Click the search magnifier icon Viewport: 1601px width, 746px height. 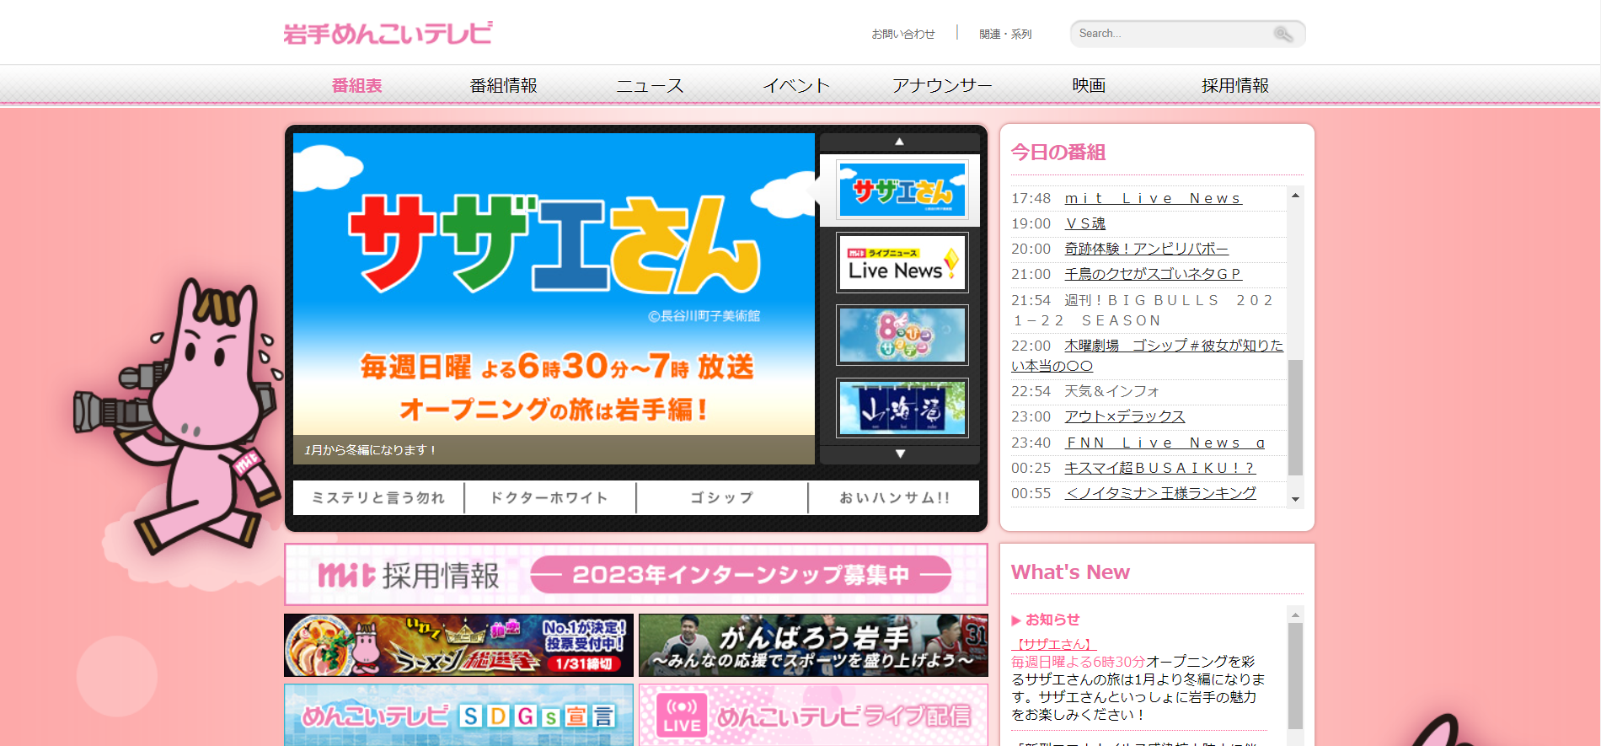pos(1283,34)
